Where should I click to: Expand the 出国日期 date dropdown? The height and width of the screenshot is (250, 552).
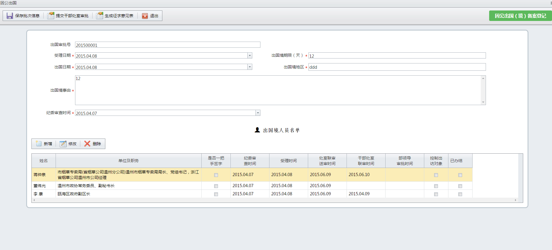pos(250,67)
